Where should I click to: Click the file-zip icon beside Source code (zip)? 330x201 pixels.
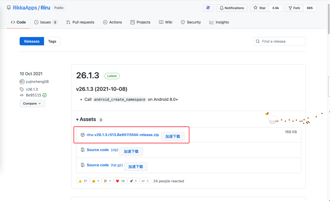pos(83,150)
